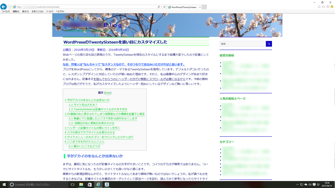
Task: Click the カテゴリー sidebar heading
Action: [x=227, y=142]
